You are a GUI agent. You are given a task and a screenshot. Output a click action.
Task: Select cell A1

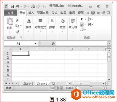[20, 53]
